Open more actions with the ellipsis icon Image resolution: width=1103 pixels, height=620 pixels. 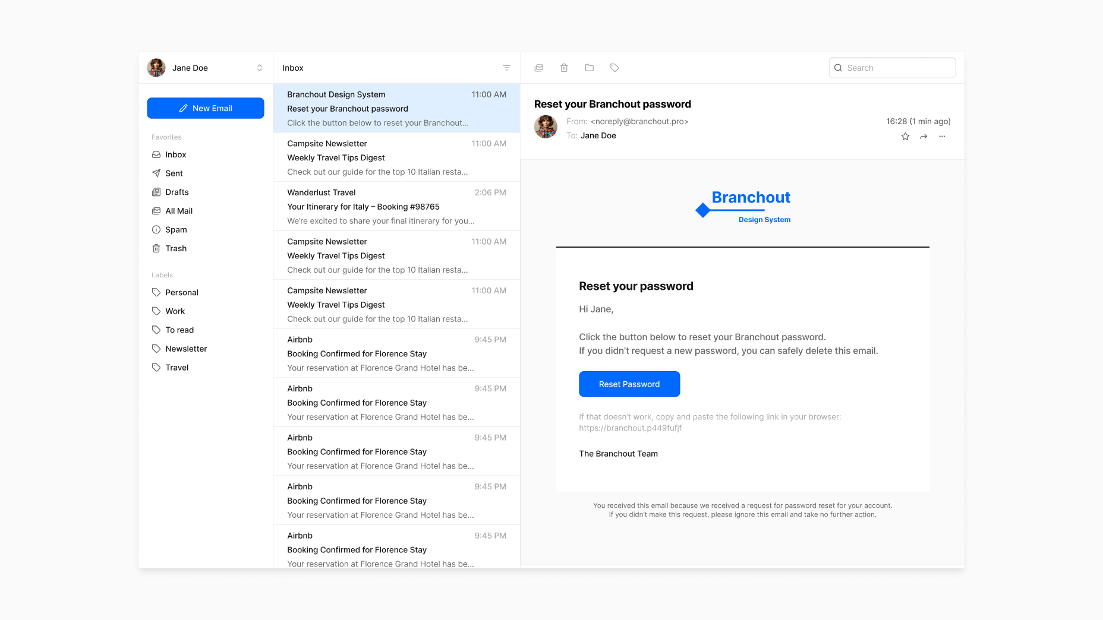[942, 136]
